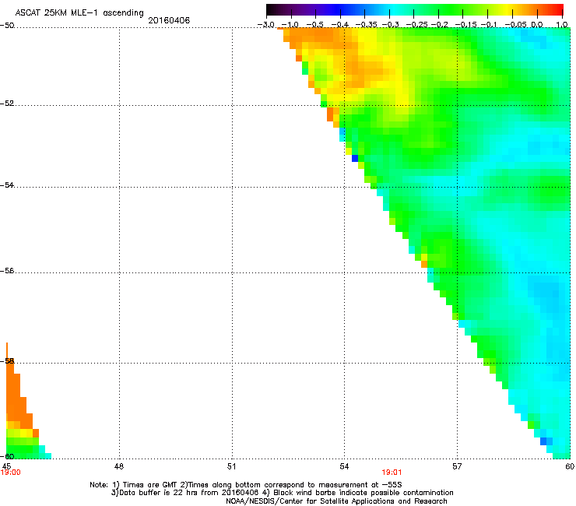
Task: Click longitude axis label 57
Action: tap(457, 466)
